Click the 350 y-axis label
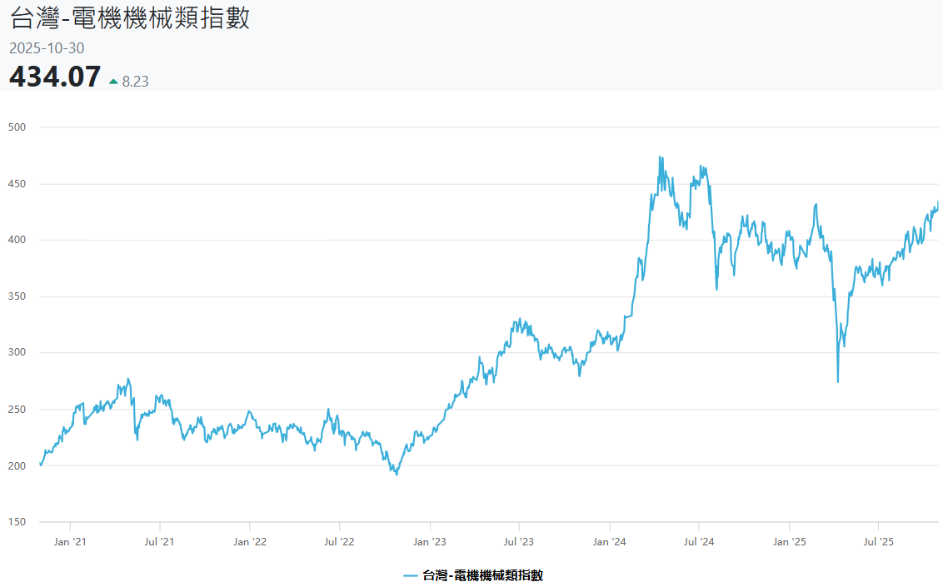This screenshot has height=587, width=943. [x=17, y=296]
